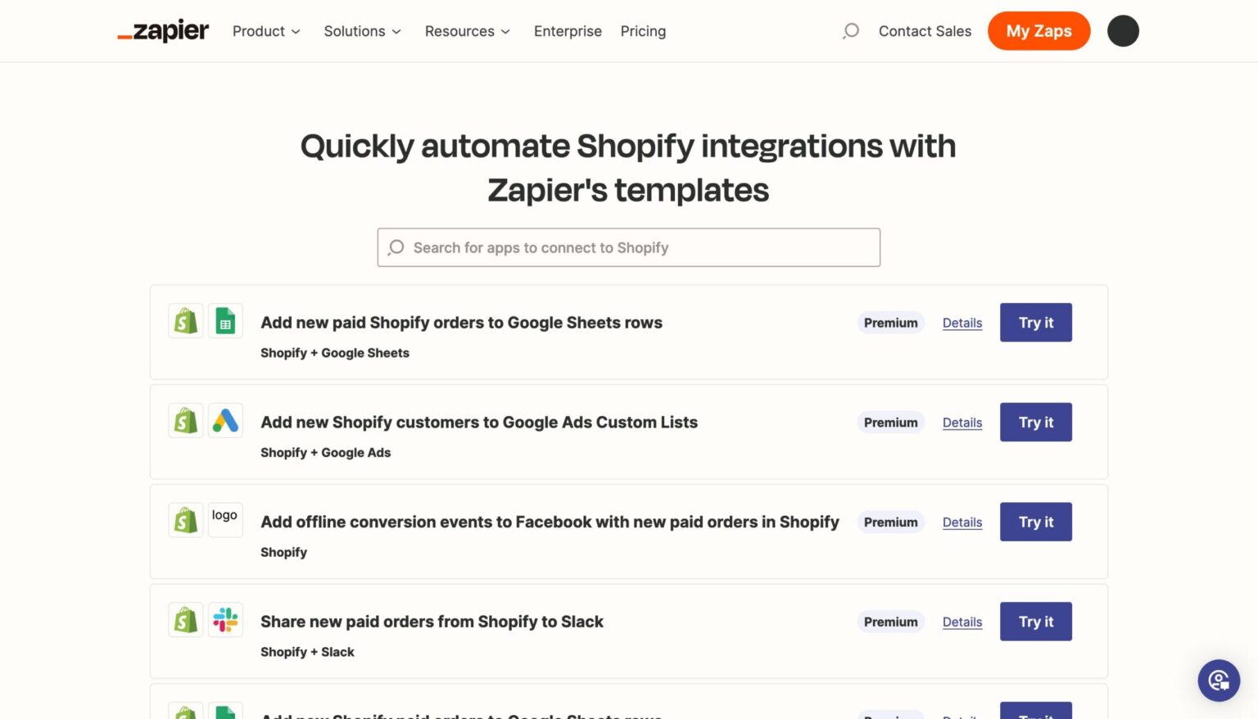
Task: Click the Google Sheets app icon
Action: 225,322
